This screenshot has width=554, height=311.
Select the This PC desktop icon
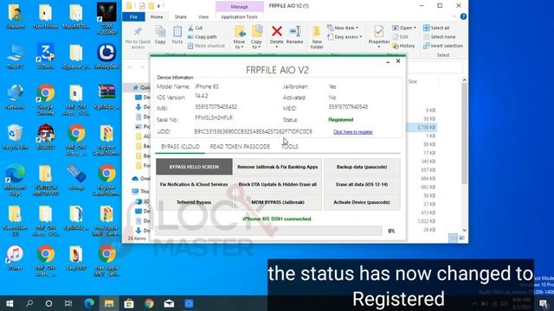click(x=16, y=56)
